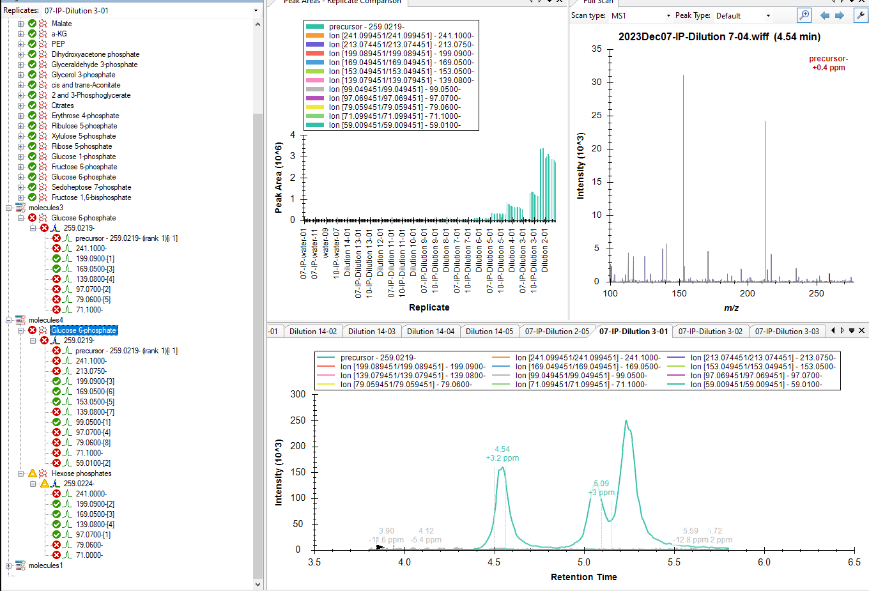Expand the molecules1 tree node
Screen dimensions: 869x591
[x=9, y=565]
